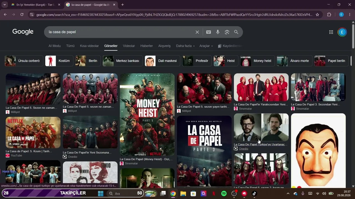Open the Windows Start menu
Screen dimensions: 355x199
pyautogui.click(x=100, y=193)
